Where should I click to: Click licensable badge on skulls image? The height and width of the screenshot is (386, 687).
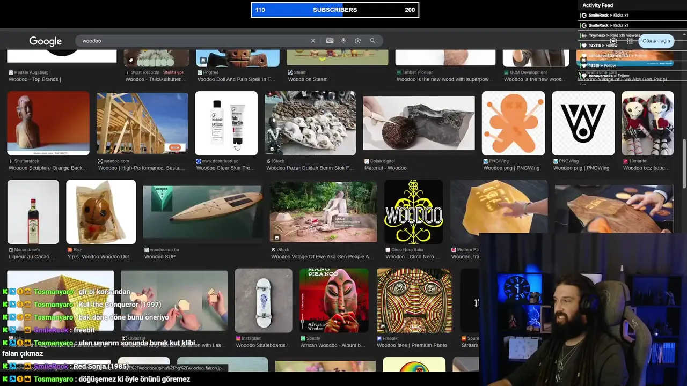[x=272, y=150]
